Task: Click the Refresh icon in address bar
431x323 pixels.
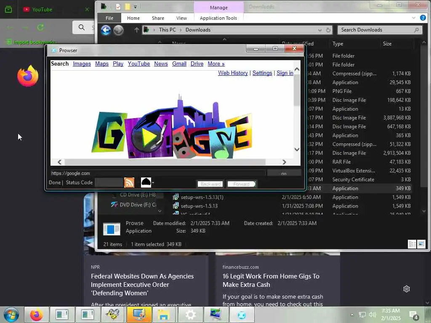Action: click(328, 30)
